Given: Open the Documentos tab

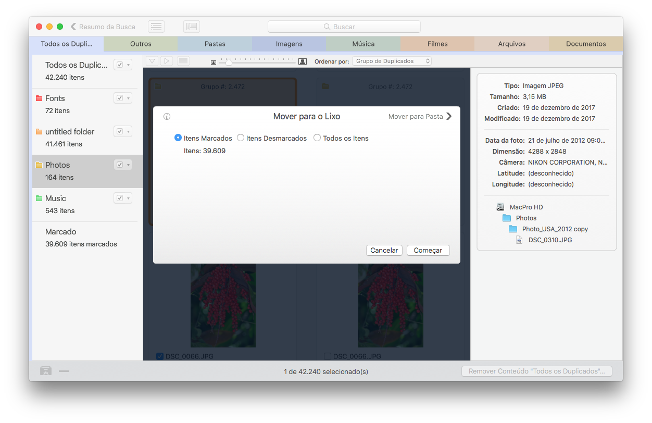Looking at the screenshot, I should tap(586, 44).
